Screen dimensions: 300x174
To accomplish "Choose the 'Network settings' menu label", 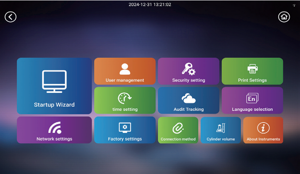I will click(54, 139).
